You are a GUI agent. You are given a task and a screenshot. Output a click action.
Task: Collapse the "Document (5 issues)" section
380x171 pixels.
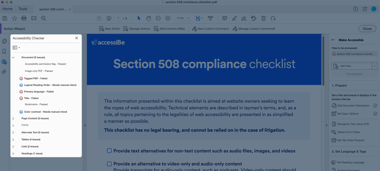13,57
